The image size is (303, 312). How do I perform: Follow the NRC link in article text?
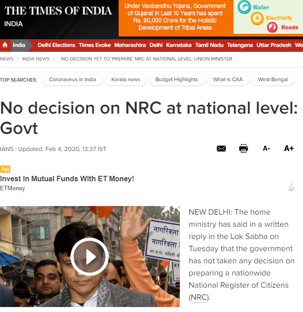tap(199, 298)
